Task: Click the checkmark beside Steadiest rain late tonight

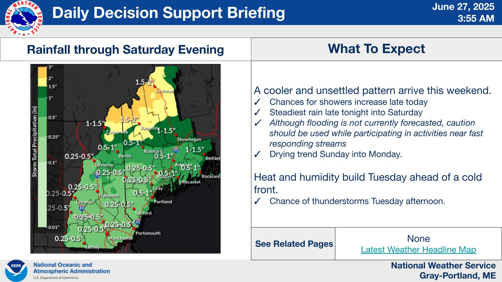Action: pos(257,113)
